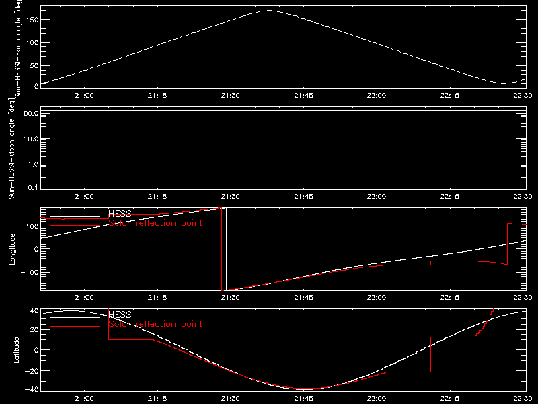Click the 10.0 tick label on Moon angle plot
Image resolution: width=538 pixels, height=404 pixels.
click(x=31, y=139)
